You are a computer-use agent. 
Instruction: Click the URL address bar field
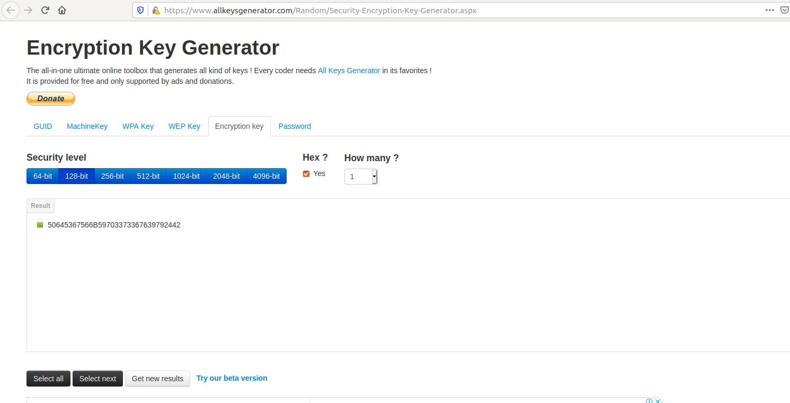click(424, 10)
